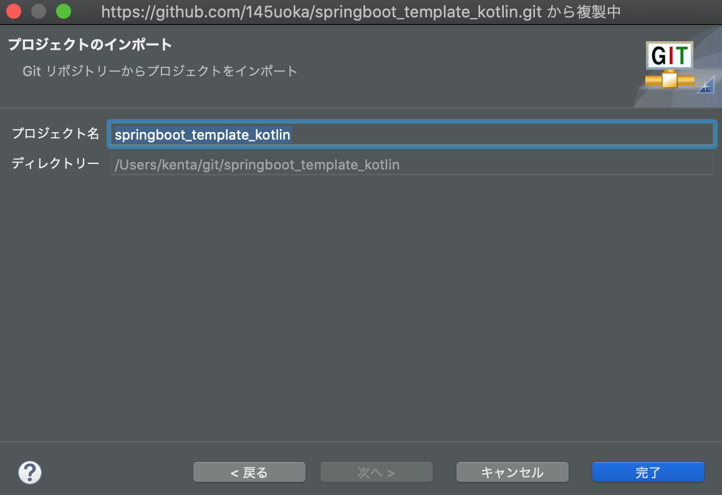Click the プロジェクト名 label

tap(55, 133)
